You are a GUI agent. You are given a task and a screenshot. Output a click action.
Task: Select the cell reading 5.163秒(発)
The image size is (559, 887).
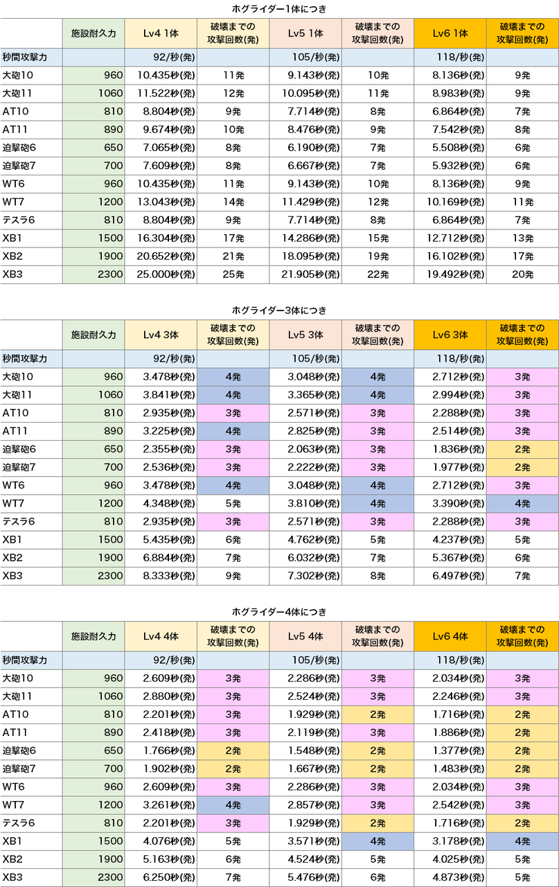point(161,859)
